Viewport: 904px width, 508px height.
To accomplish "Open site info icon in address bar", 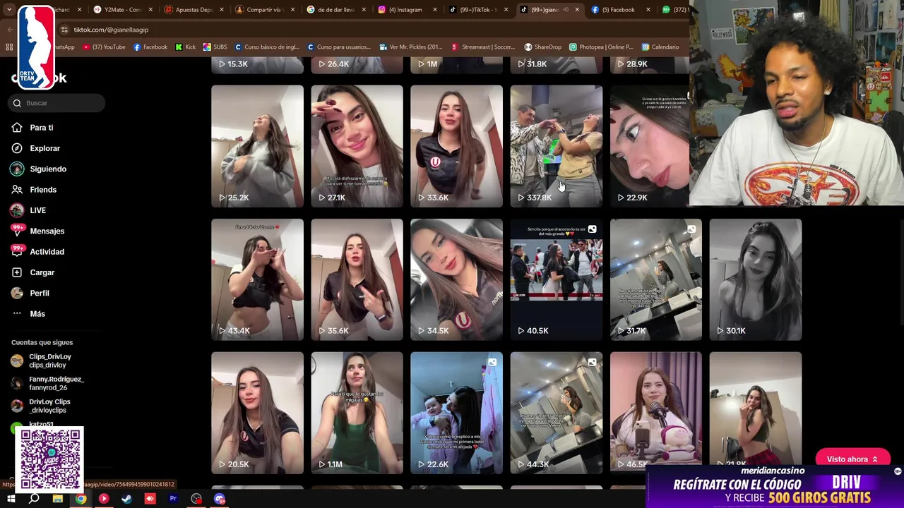I will [64, 30].
